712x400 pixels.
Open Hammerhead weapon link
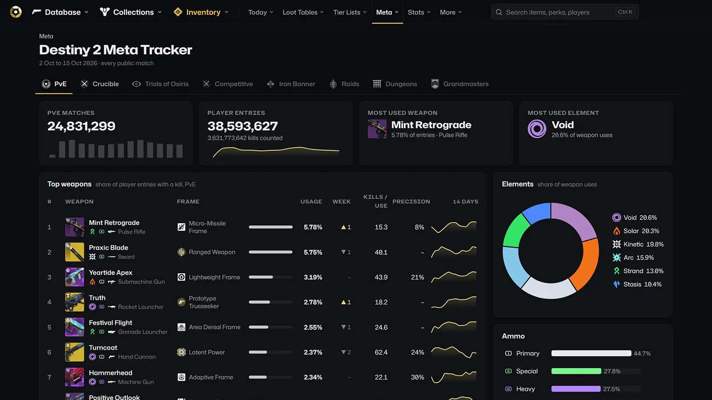pyautogui.click(x=110, y=373)
